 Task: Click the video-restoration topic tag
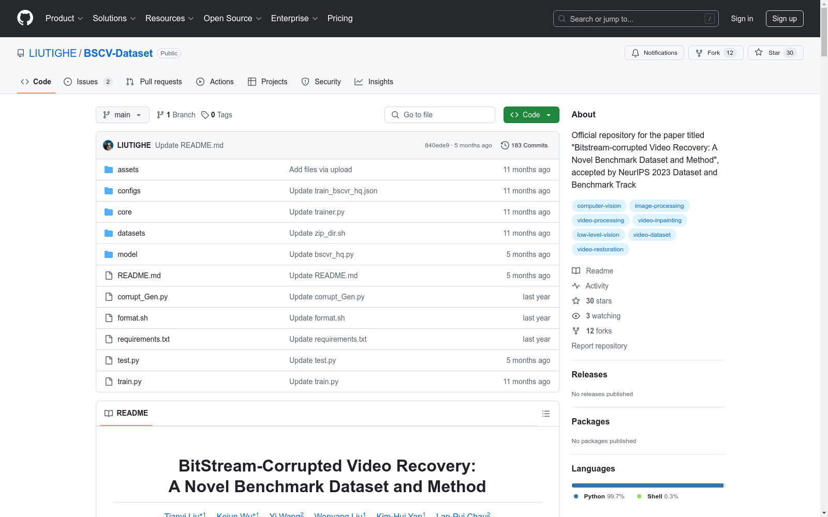(600, 249)
